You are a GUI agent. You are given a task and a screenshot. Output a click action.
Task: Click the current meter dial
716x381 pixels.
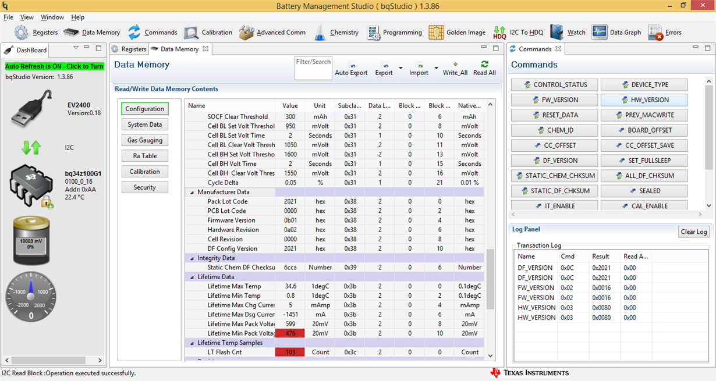31,296
